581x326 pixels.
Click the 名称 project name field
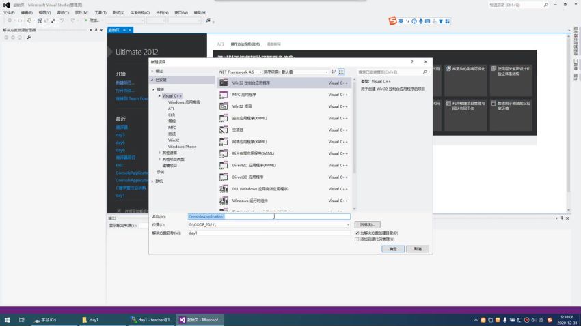269,217
